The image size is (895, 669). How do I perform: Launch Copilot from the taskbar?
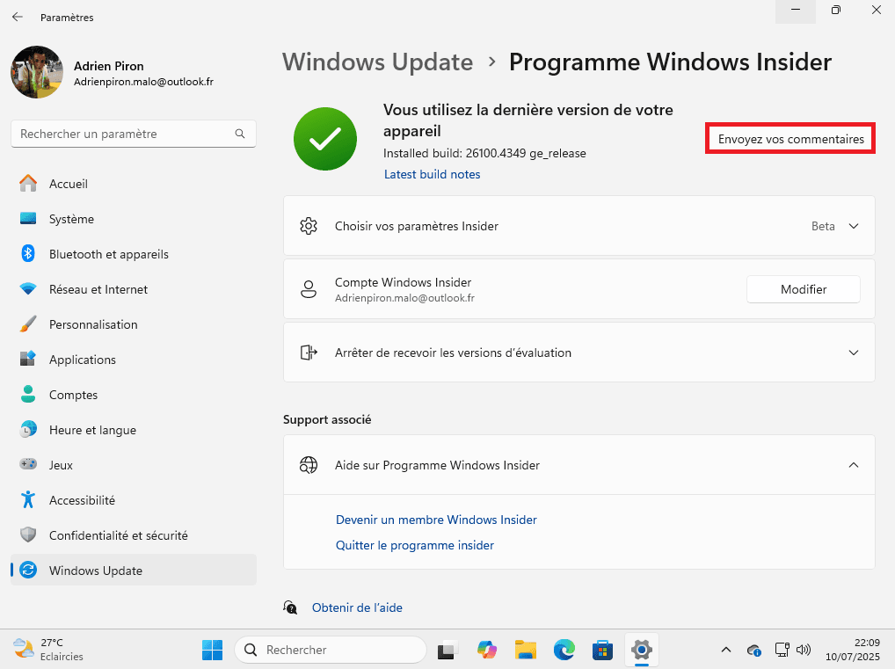point(486,650)
